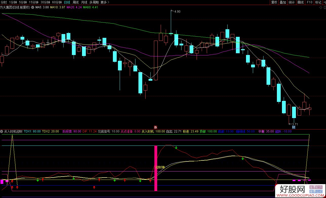Screen dimensions: 326x198
Task: Open F10 company info
Action: 310,2
